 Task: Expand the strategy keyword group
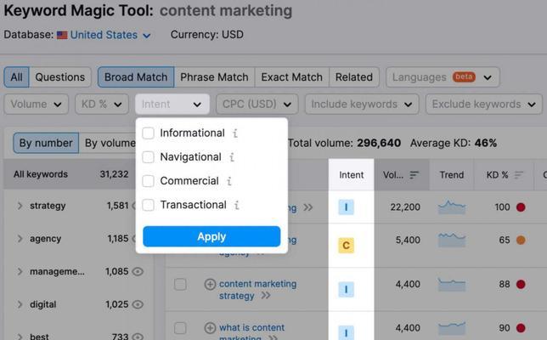(x=20, y=206)
